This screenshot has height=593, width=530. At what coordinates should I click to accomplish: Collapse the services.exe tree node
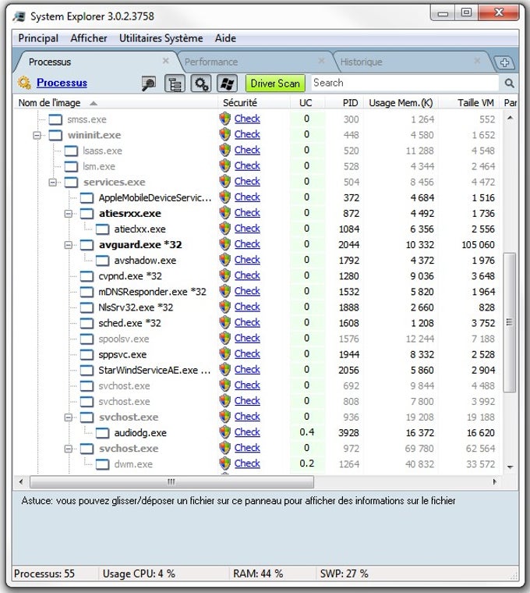(53, 183)
